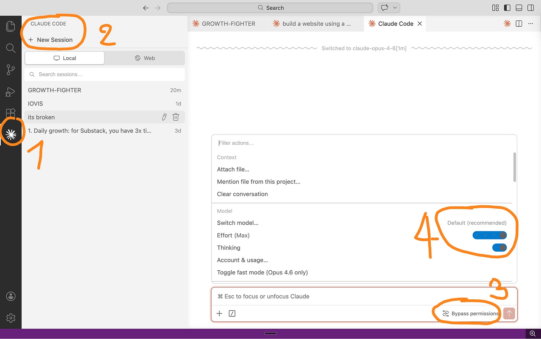This screenshot has width=541, height=339.
Task: Toggle bottom panel visibility
Action: coord(519,8)
